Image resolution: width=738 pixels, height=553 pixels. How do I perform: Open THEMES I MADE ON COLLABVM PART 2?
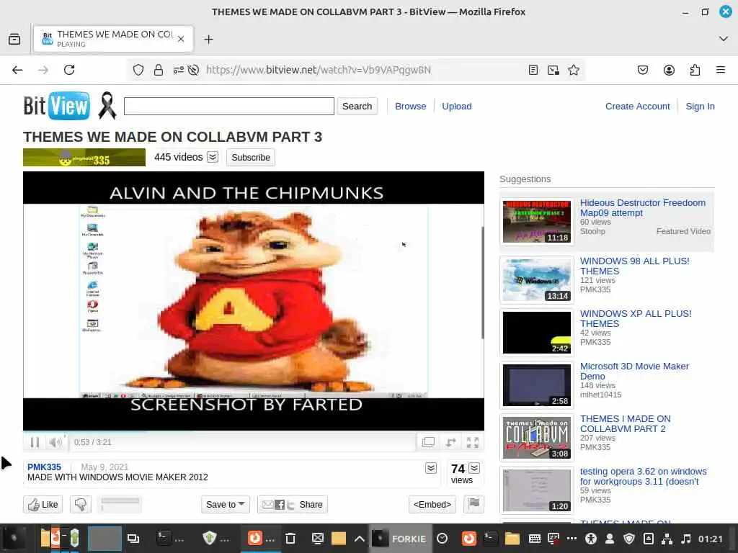tap(625, 423)
